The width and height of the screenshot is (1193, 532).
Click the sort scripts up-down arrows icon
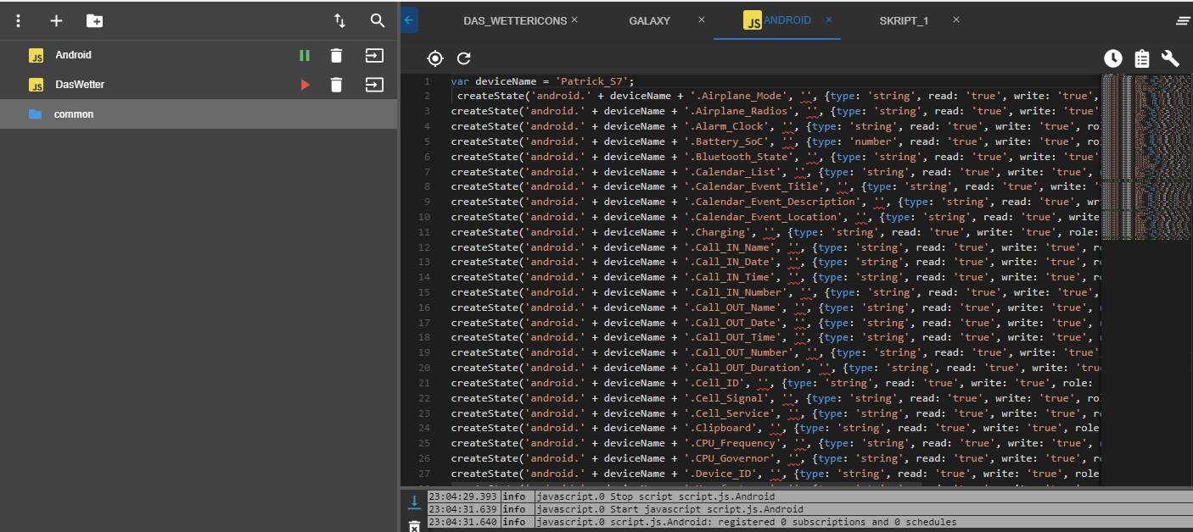tap(339, 21)
